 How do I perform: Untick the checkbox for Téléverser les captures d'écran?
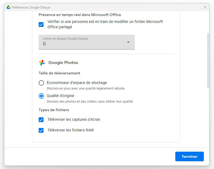(41, 120)
